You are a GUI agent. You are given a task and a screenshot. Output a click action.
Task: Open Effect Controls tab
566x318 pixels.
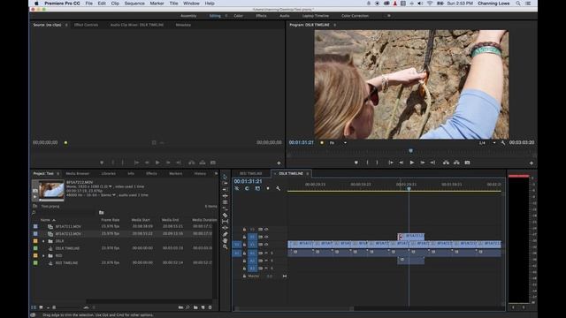point(86,25)
